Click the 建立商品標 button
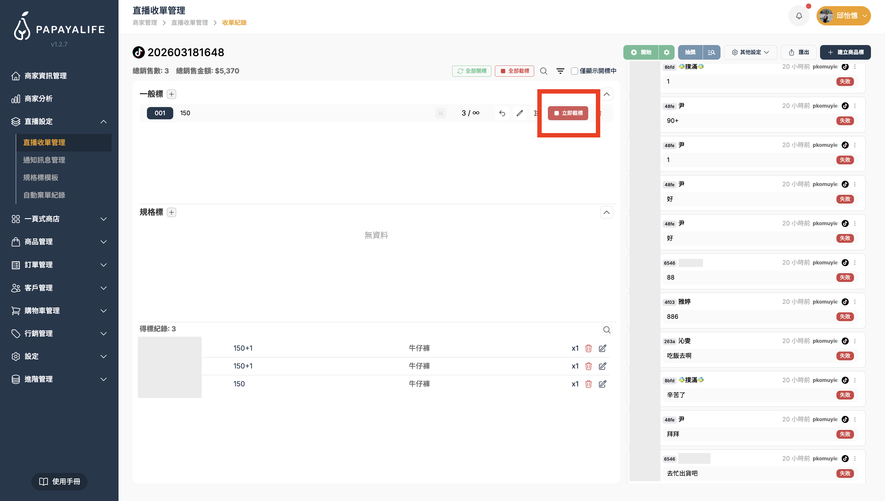This screenshot has height=501, width=885. pyautogui.click(x=845, y=52)
